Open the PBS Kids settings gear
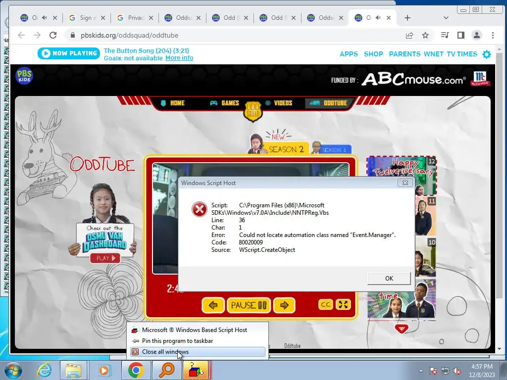This screenshot has height=380, width=507. (486, 54)
